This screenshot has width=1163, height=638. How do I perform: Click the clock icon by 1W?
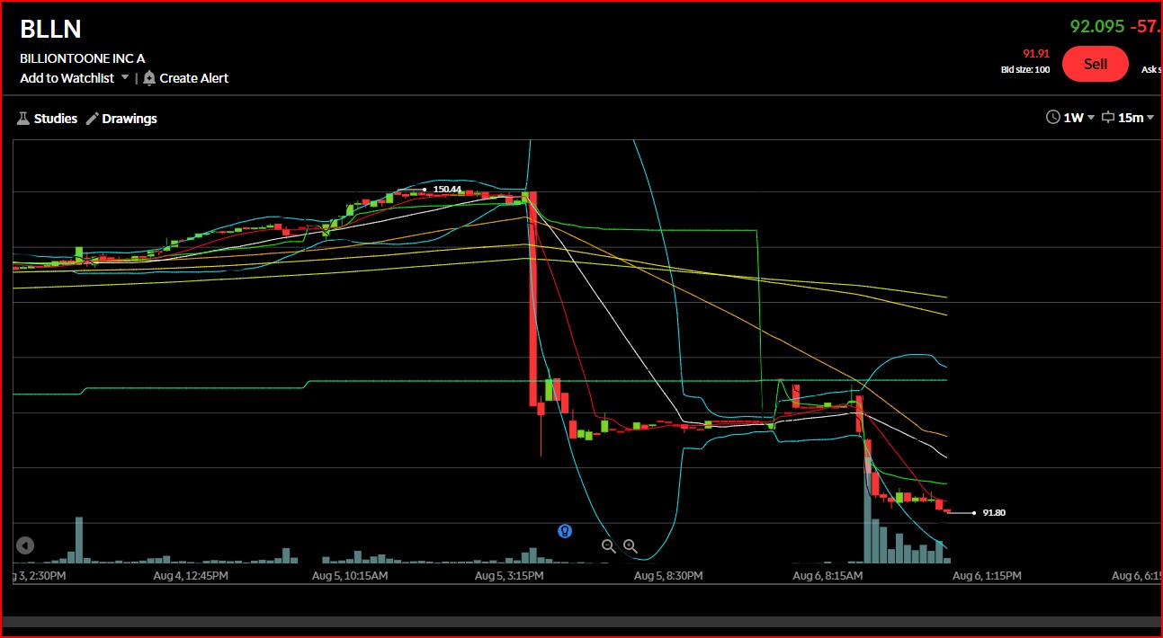click(1052, 118)
